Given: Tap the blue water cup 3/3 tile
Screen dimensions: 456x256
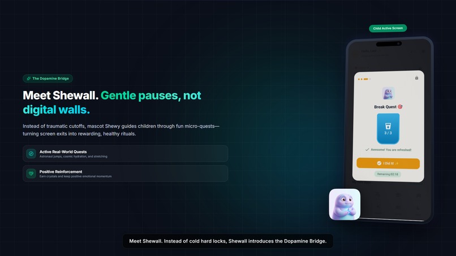Looking at the screenshot, I should [388, 129].
